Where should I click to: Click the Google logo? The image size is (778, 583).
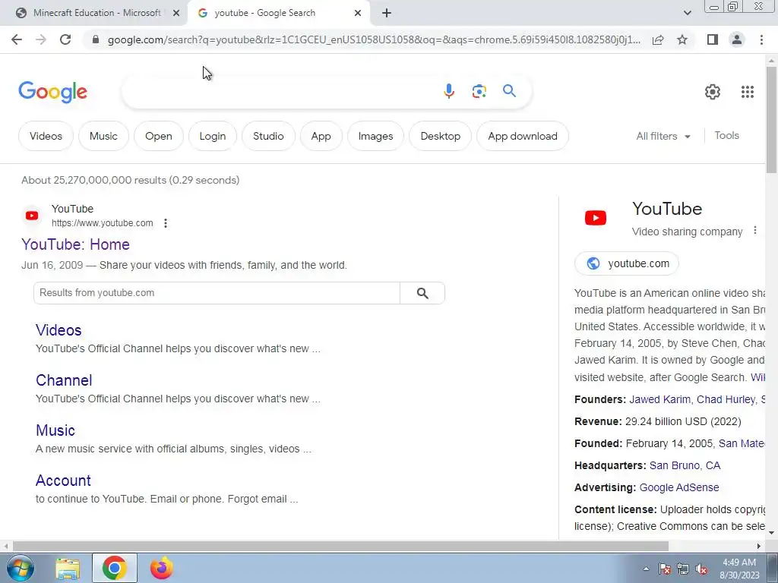(x=52, y=92)
